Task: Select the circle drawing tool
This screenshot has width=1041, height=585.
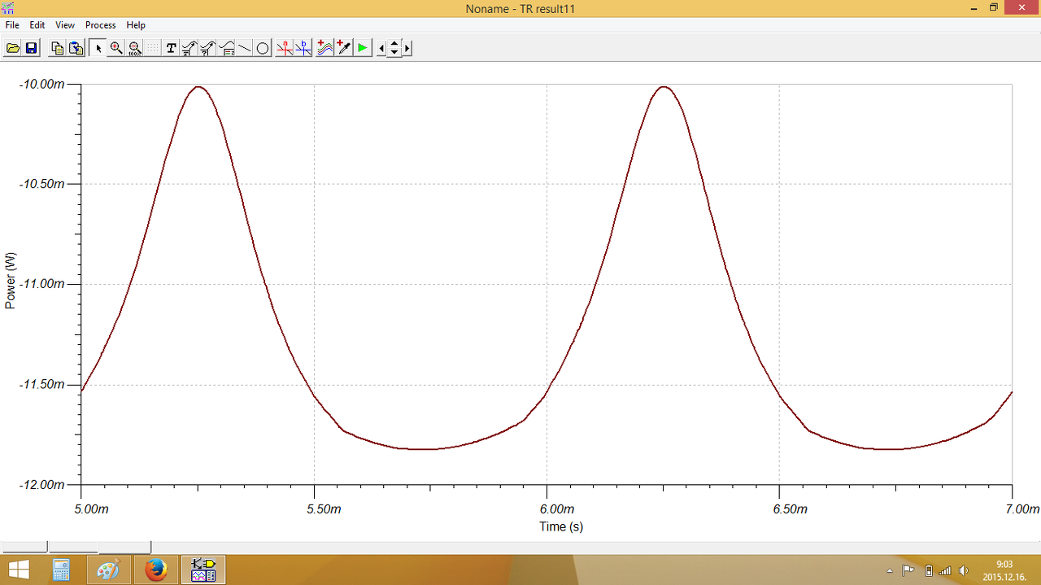Action: tap(263, 48)
